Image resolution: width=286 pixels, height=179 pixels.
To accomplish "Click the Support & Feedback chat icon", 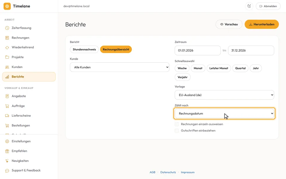I will (7, 171).
